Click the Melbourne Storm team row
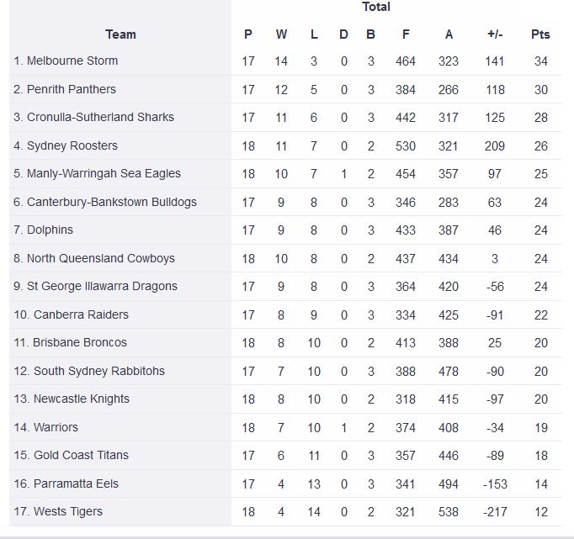Image resolution: width=574 pixels, height=539 pixels. point(285,61)
